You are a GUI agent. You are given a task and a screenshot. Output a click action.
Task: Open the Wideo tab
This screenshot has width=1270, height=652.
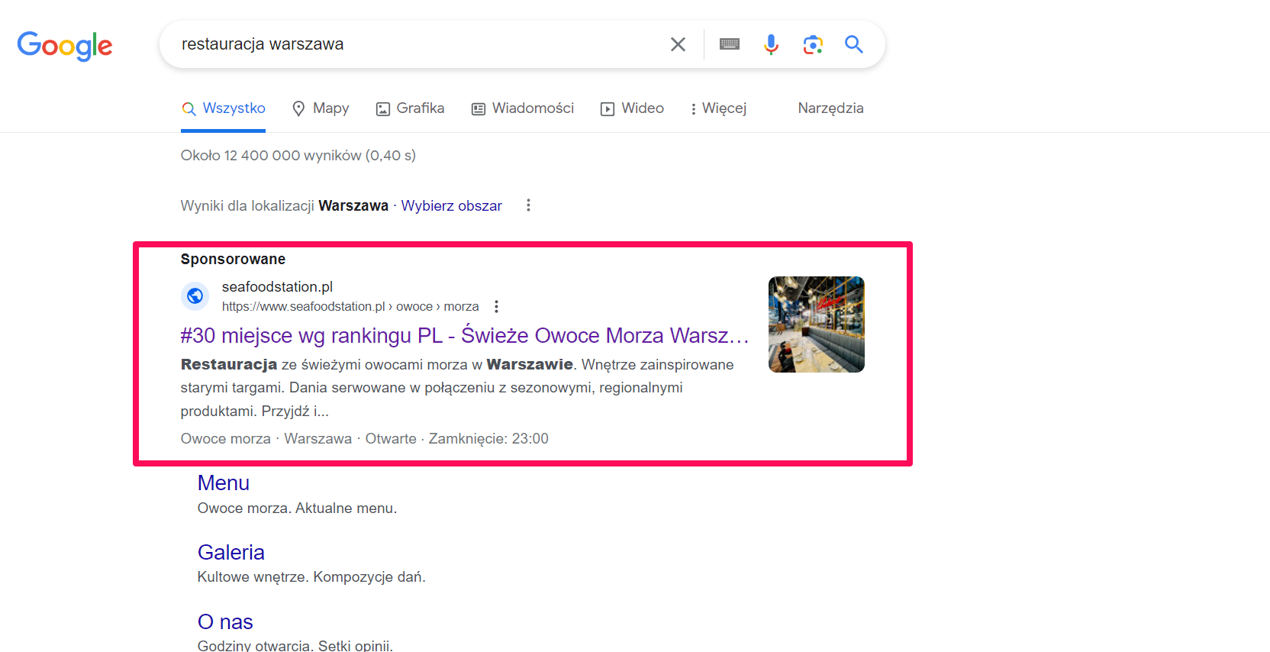632,108
